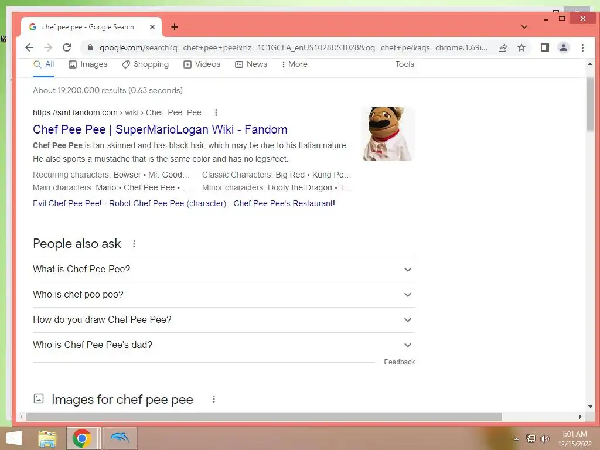Click the vertical scrollbar thumb
This screenshot has height=450, width=600.
[x=590, y=104]
